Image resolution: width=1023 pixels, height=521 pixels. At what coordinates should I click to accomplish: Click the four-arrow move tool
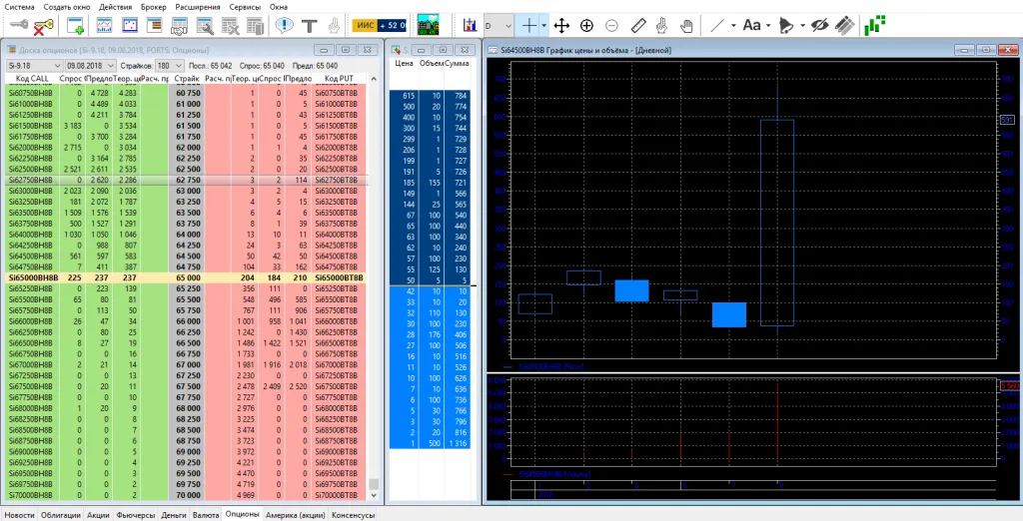click(561, 25)
